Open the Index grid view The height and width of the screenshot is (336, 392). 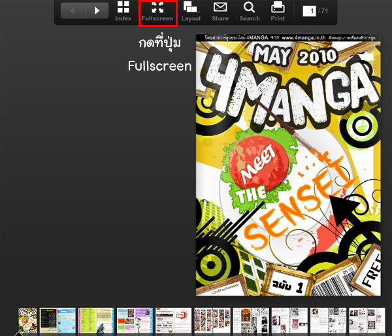pyautogui.click(x=123, y=11)
